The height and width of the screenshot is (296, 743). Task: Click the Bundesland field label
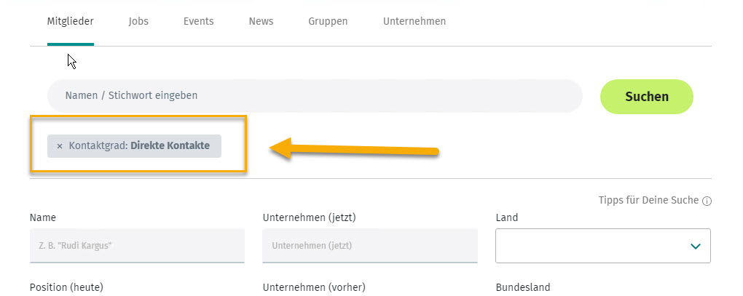pyautogui.click(x=523, y=287)
